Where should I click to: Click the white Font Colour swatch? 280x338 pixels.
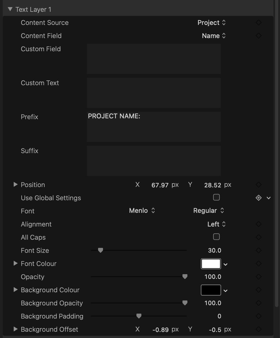(211, 264)
